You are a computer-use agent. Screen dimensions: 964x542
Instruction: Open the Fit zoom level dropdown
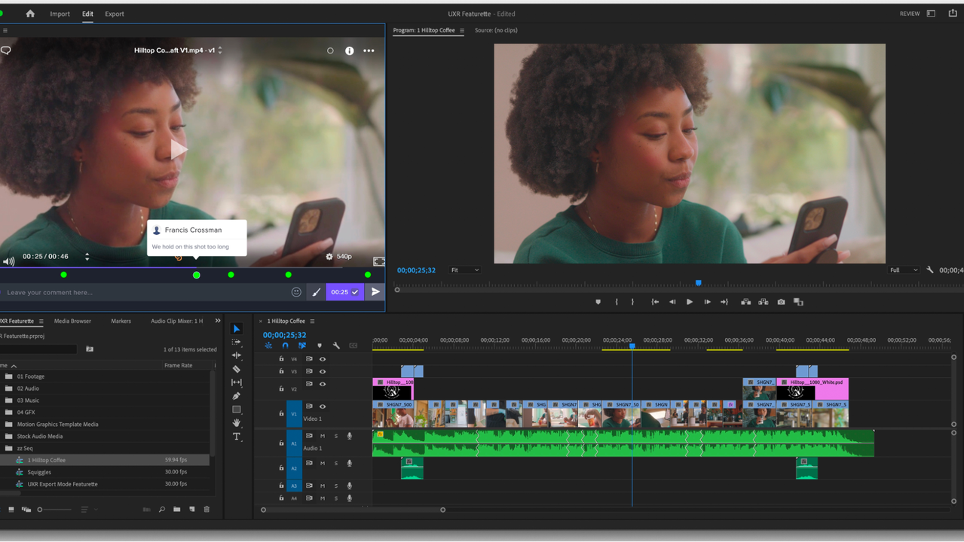(x=464, y=270)
